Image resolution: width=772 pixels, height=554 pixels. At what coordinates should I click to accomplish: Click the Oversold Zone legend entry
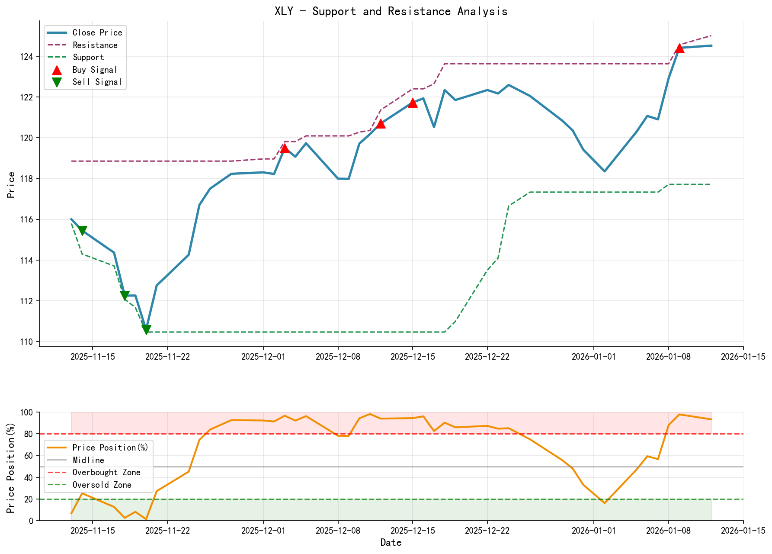[102, 485]
